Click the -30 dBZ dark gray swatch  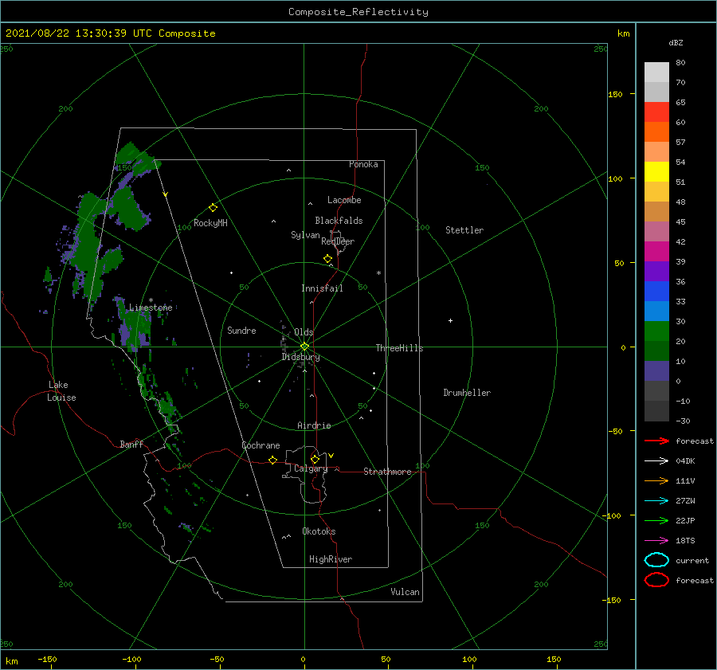tap(656, 411)
